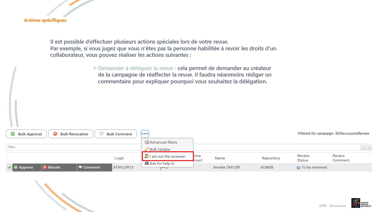Image resolution: width=377 pixels, height=212 pixels.
Task: Sort by the Name column header
Action: (220, 158)
